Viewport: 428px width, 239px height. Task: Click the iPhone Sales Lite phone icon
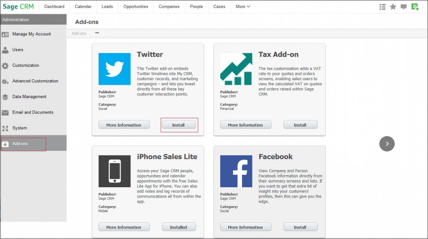tap(115, 171)
